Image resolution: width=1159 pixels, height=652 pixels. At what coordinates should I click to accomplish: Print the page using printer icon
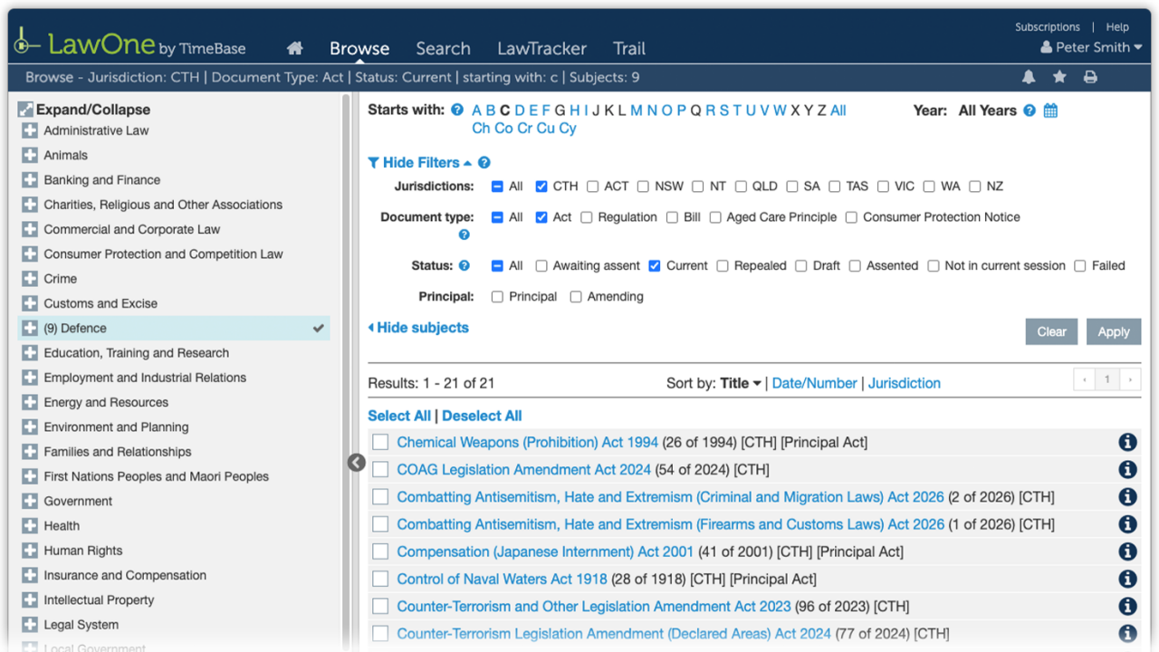[1090, 78]
